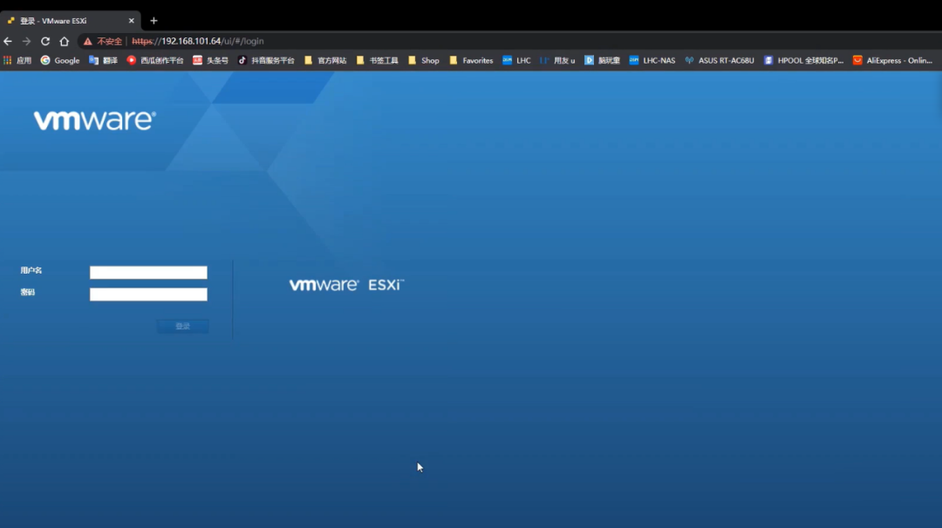The image size is (942, 528).
Task: Open the Xigua creator platform bookmark
Action: 155,61
